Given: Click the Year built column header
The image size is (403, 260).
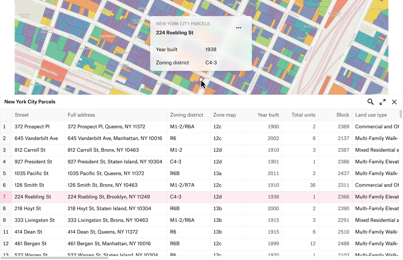Looking at the screenshot, I should pyautogui.click(x=264, y=115).
